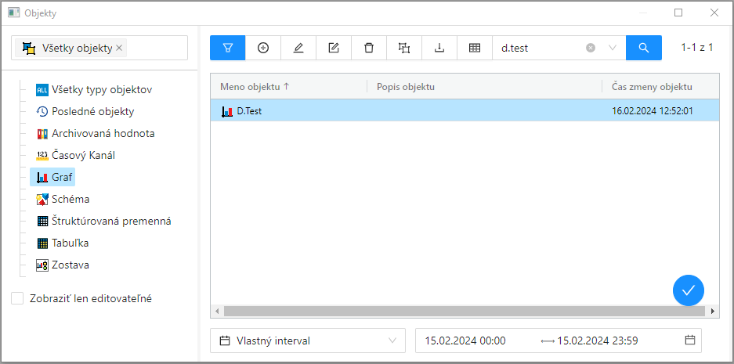Image resolution: width=734 pixels, height=364 pixels.
Task: Expand the search history dropdown arrow
Action: tap(613, 48)
